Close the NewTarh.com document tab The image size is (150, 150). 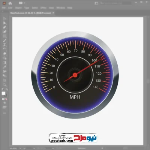[x=53, y=13]
